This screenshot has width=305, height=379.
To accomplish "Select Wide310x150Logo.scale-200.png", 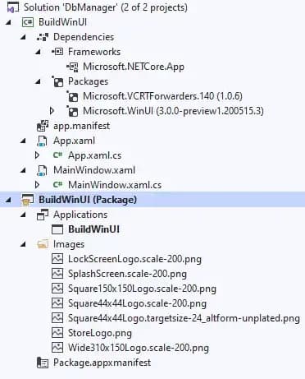I will point(139,348).
